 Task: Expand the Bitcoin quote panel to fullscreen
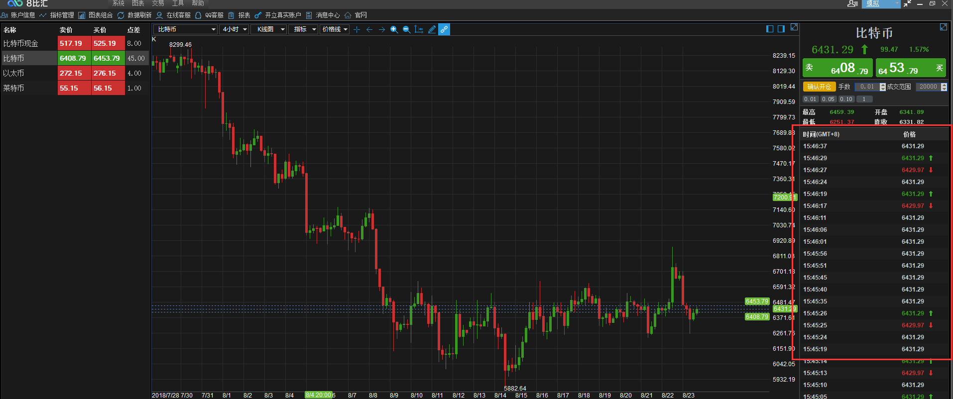click(943, 27)
